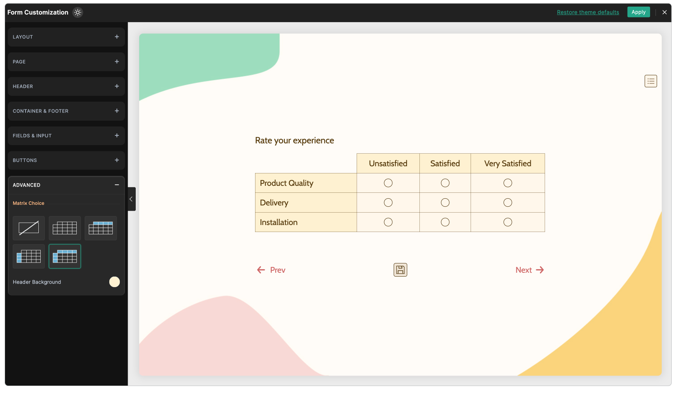
Task: Choose the plain grid matrix style
Action: click(65, 228)
